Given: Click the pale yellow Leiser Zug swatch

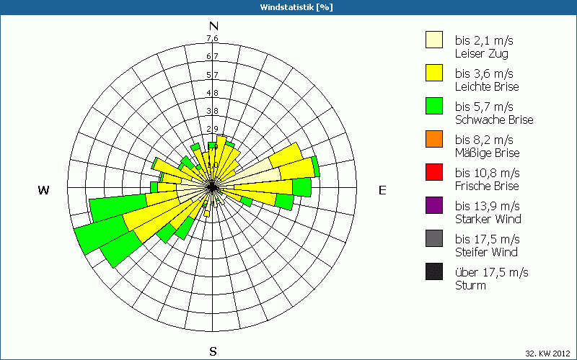Looking at the screenshot, I should tap(434, 40).
